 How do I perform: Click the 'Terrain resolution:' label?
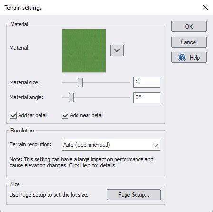(30, 144)
